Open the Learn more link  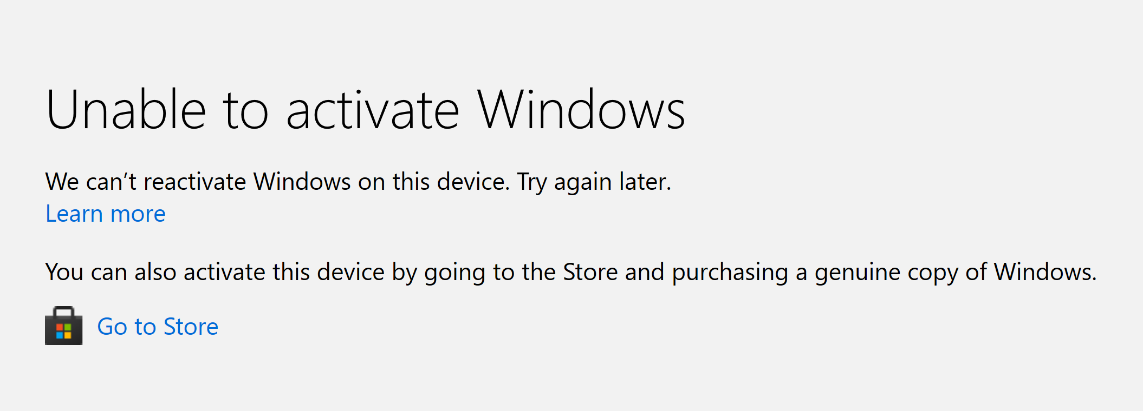pos(106,214)
